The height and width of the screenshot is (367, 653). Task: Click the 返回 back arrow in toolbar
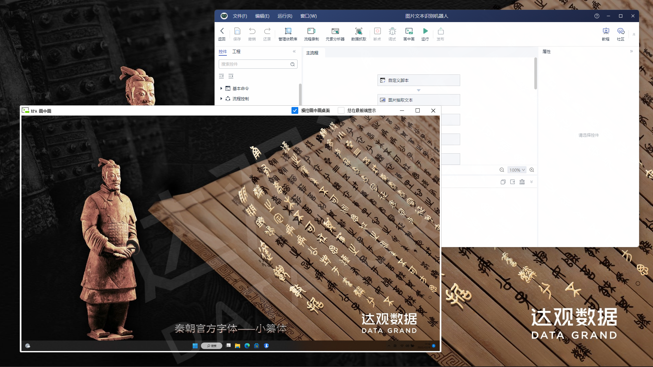pos(222,31)
